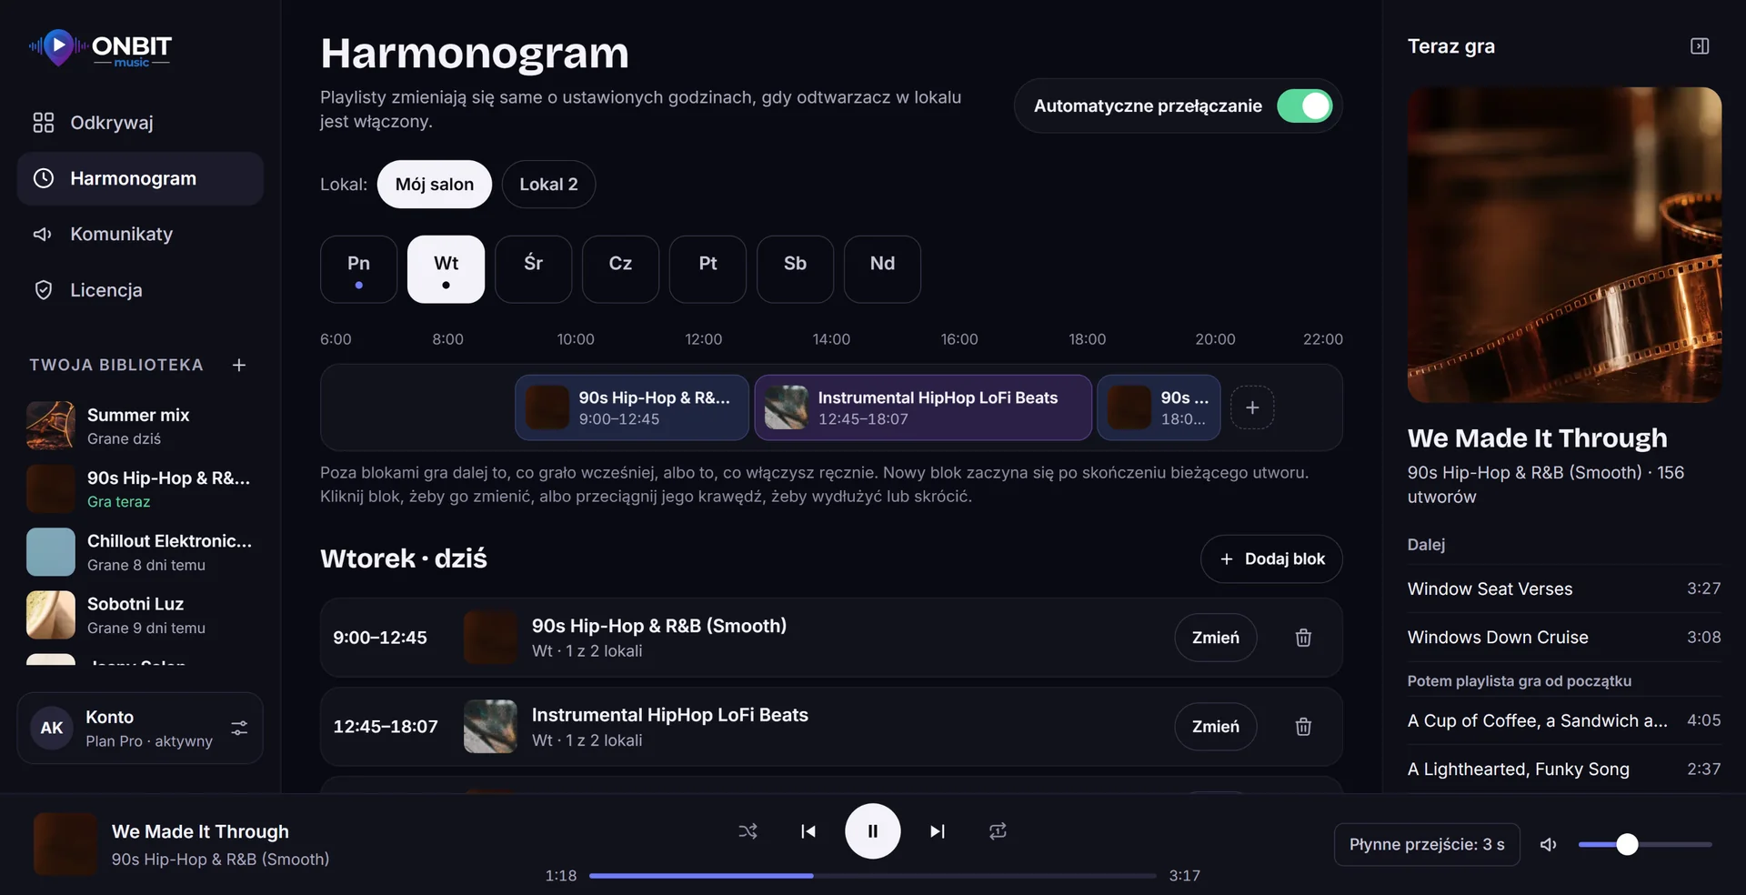Delete the 9:00–12:45 block
This screenshot has width=1746, height=895.
pyautogui.click(x=1303, y=638)
